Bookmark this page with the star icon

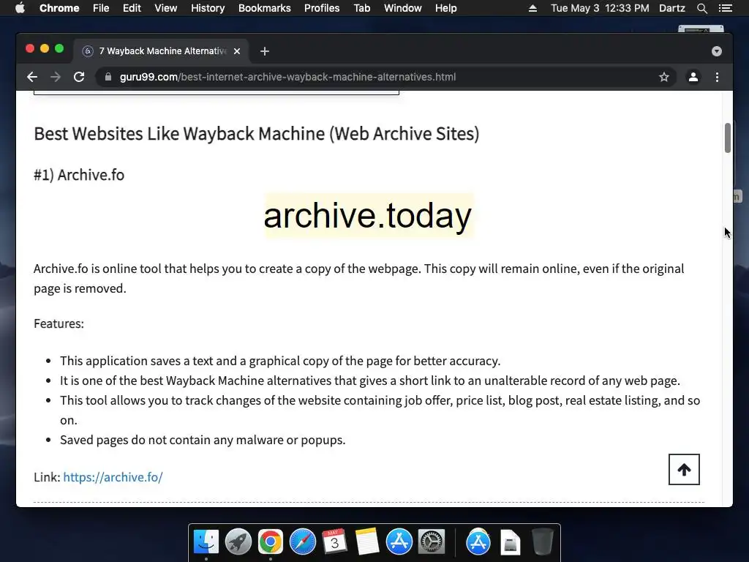tap(664, 77)
